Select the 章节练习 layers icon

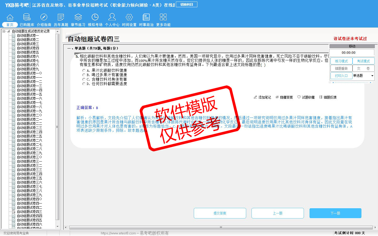(78, 17)
